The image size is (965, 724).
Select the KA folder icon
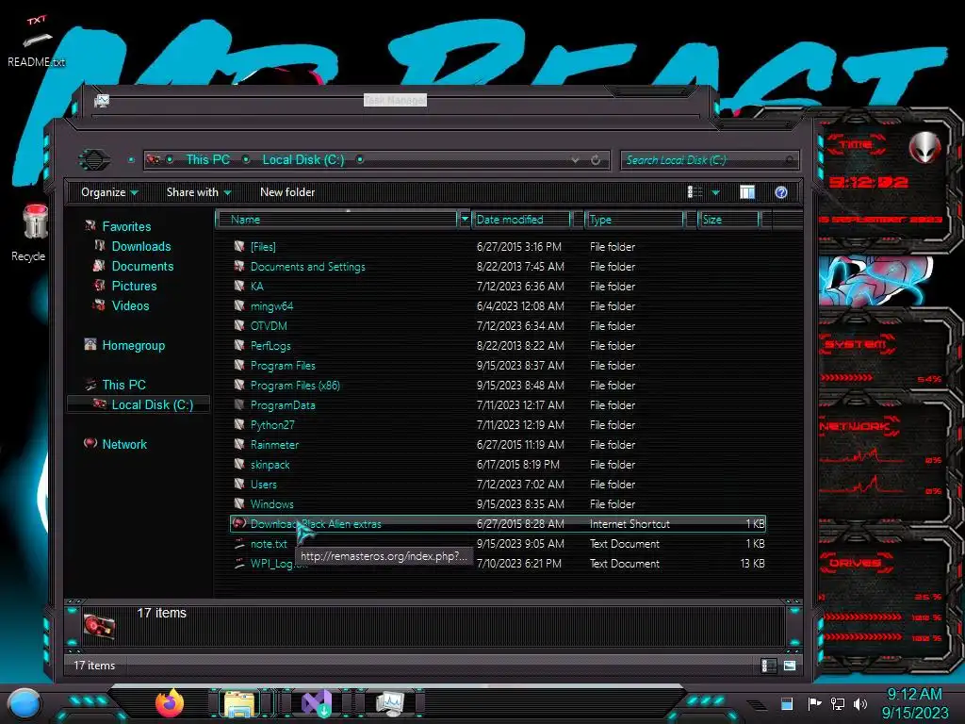(239, 286)
